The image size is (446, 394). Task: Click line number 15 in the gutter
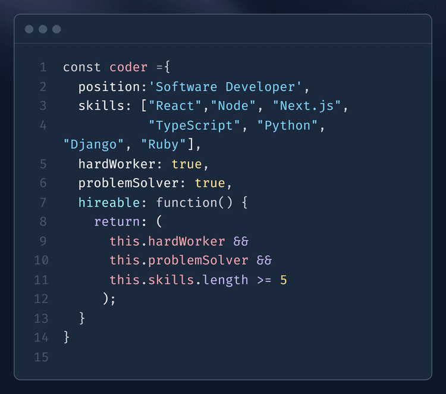41,357
